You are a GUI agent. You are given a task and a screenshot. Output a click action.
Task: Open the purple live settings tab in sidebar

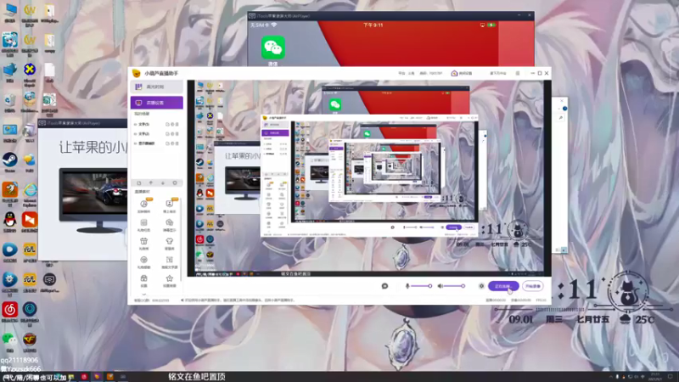[x=157, y=103]
